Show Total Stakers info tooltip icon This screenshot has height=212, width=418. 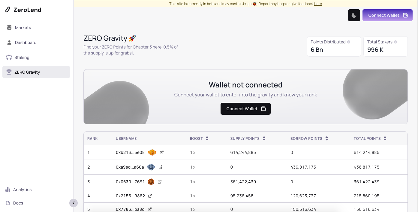(x=395, y=42)
